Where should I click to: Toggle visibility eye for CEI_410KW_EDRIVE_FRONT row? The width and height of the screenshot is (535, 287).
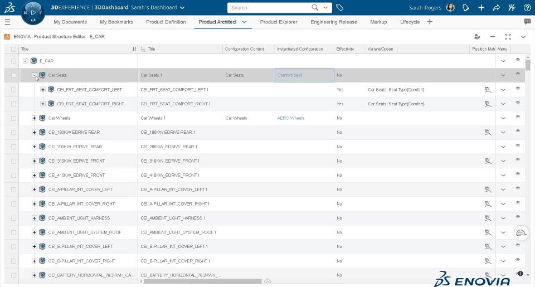pos(518,174)
